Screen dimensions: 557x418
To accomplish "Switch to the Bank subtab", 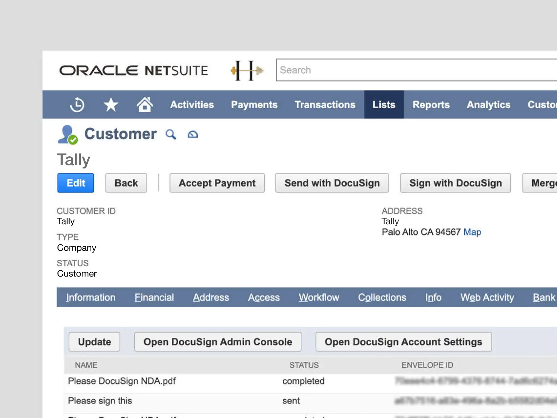I will pyautogui.click(x=544, y=297).
